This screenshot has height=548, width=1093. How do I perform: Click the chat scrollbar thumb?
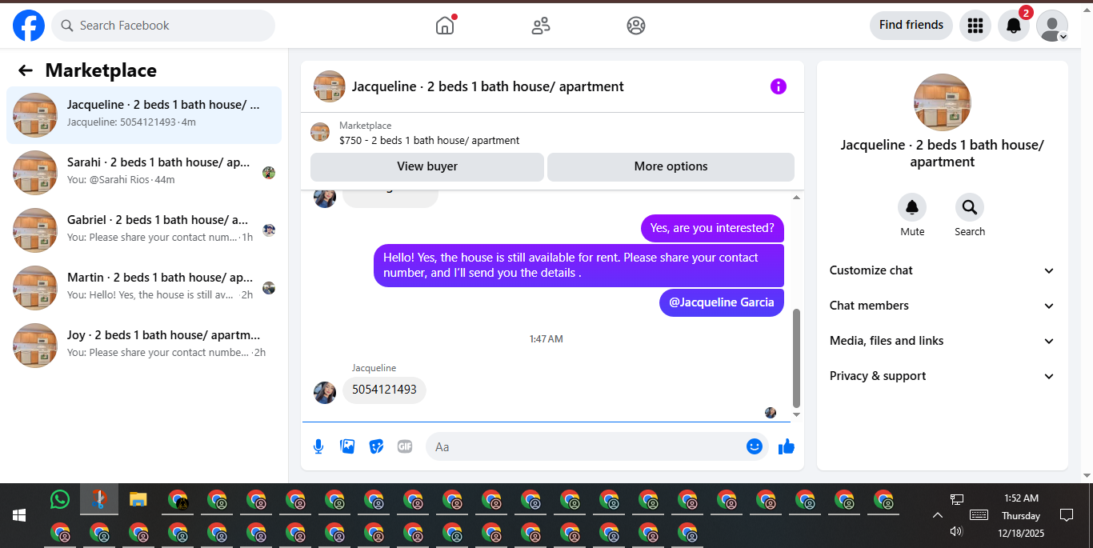pos(796,358)
